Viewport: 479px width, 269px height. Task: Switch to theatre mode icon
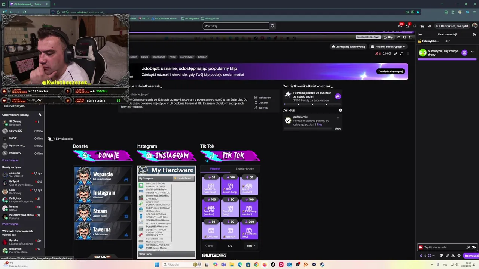click(405, 37)
